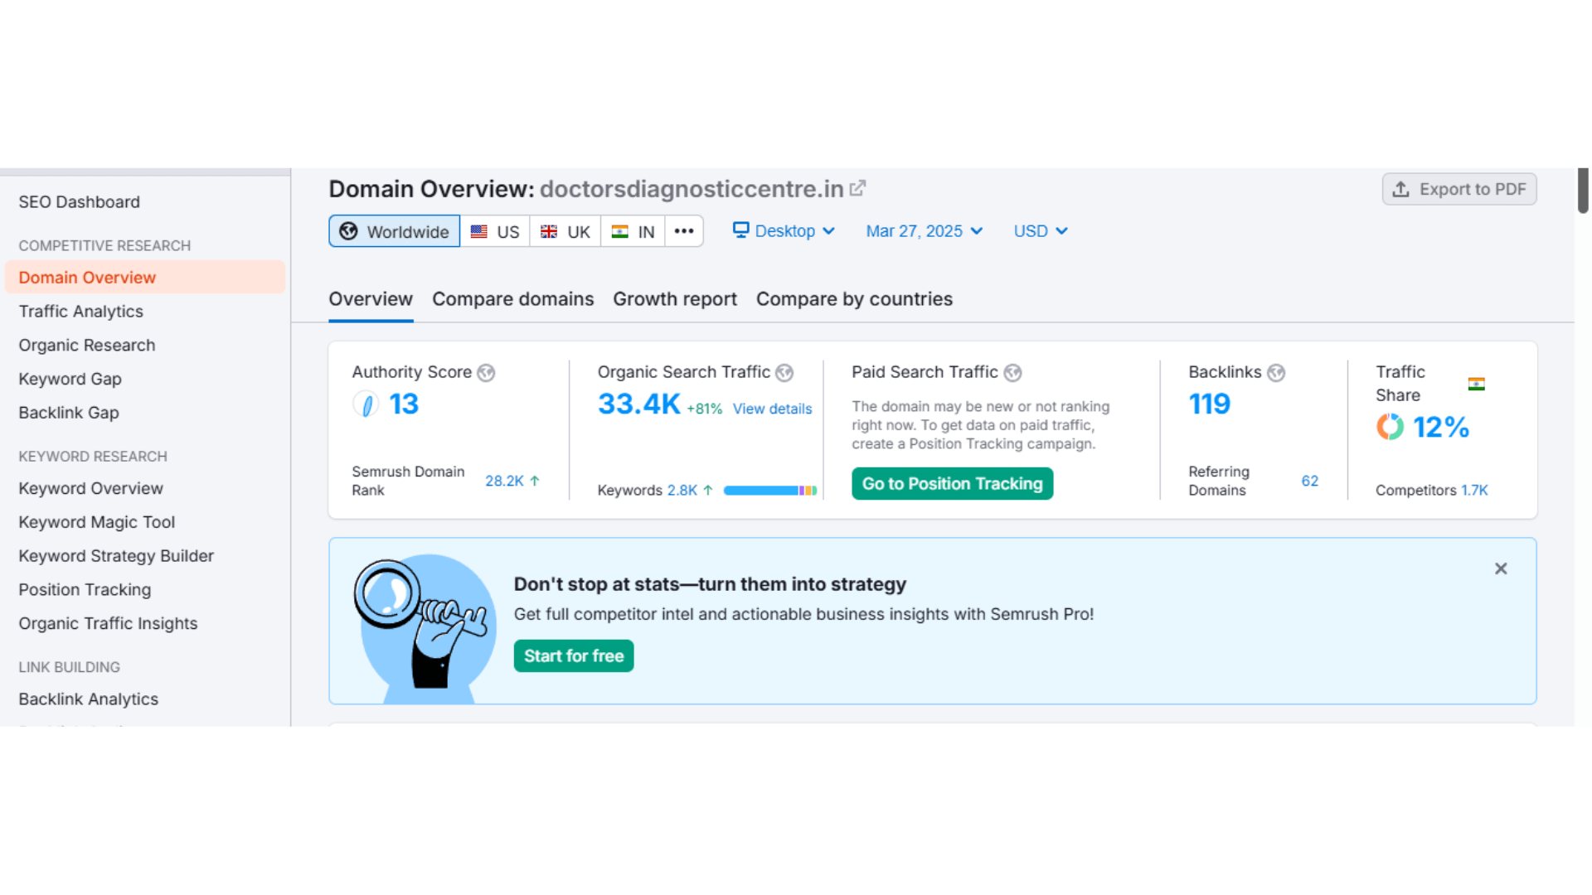
Task: Click the Authority Score info globe icon
Action: [486, 373]
